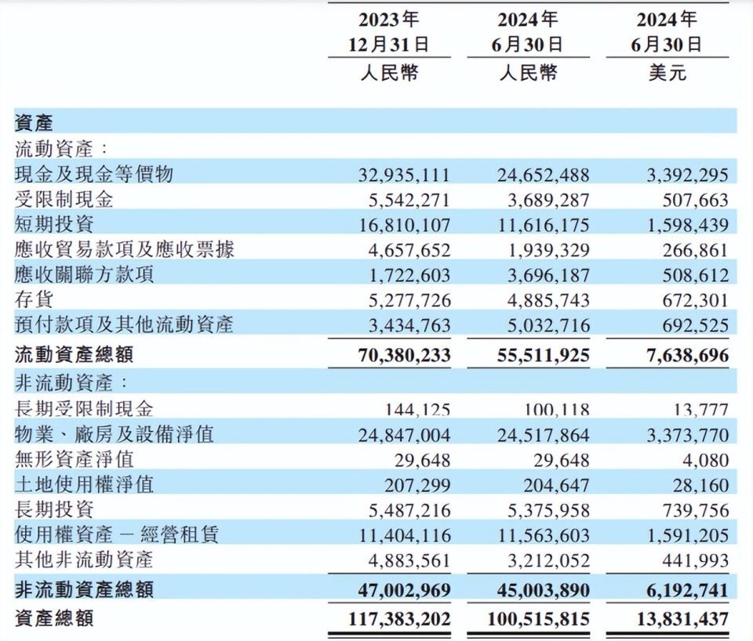Click the value 207,299
The width and height of the screenshot is (753, 641).
pyautogui.click(x=417, y=486)
